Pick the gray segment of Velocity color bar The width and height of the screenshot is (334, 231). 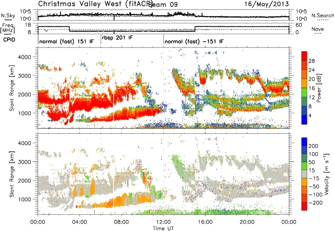[304, 174]
